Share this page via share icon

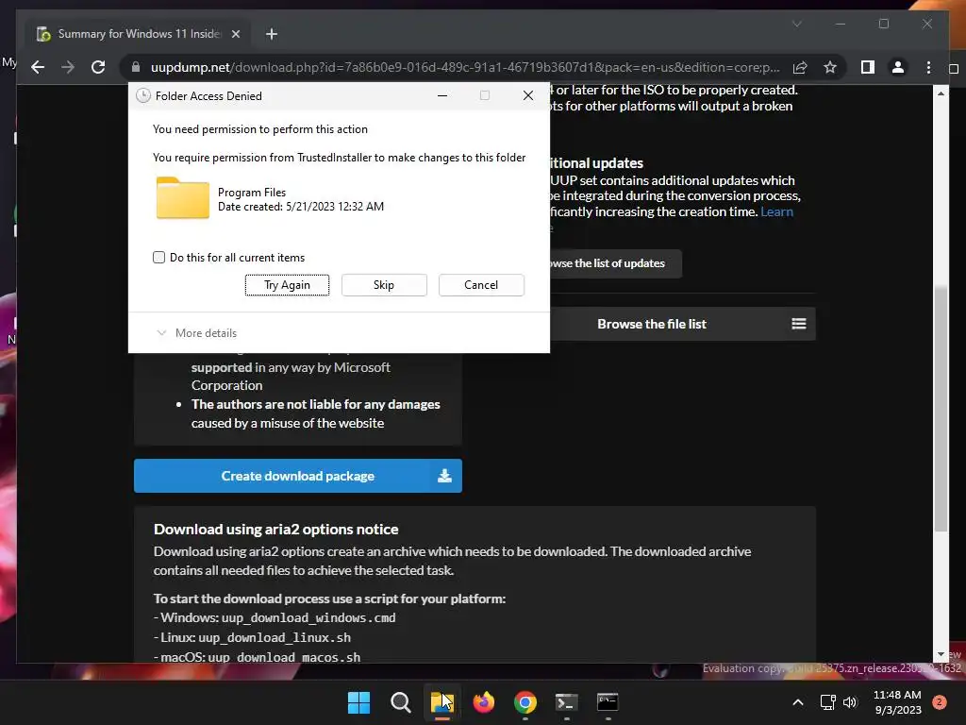tap(800, 67)
